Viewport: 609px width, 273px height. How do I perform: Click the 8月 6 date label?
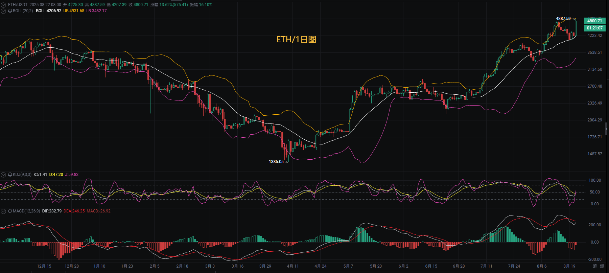(542, 266)
